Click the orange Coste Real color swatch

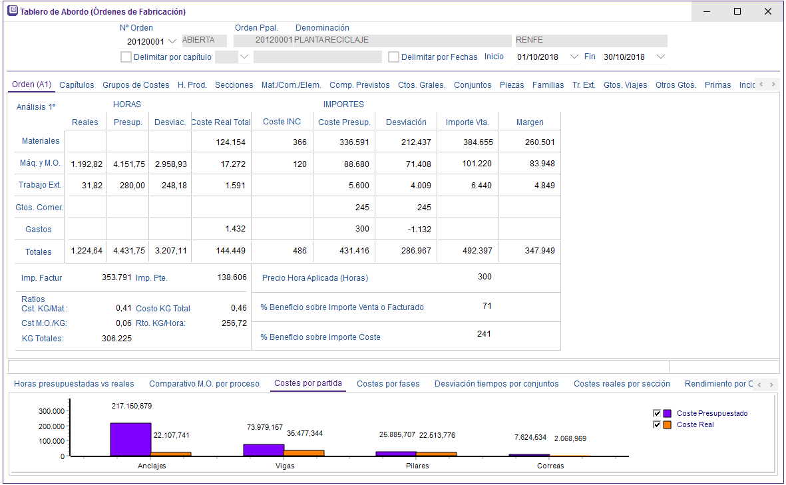(x=667, y=424)
